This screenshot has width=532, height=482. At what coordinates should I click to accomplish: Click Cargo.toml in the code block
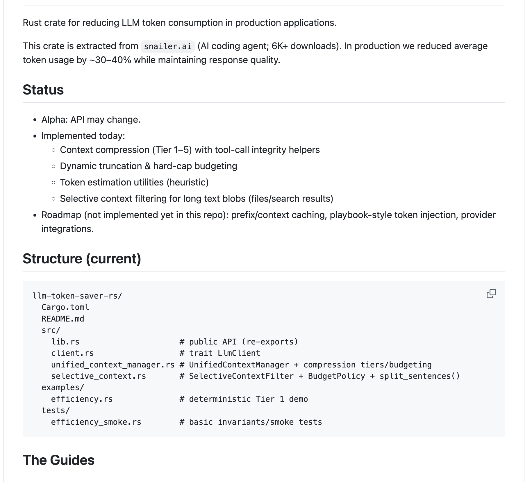65,307
